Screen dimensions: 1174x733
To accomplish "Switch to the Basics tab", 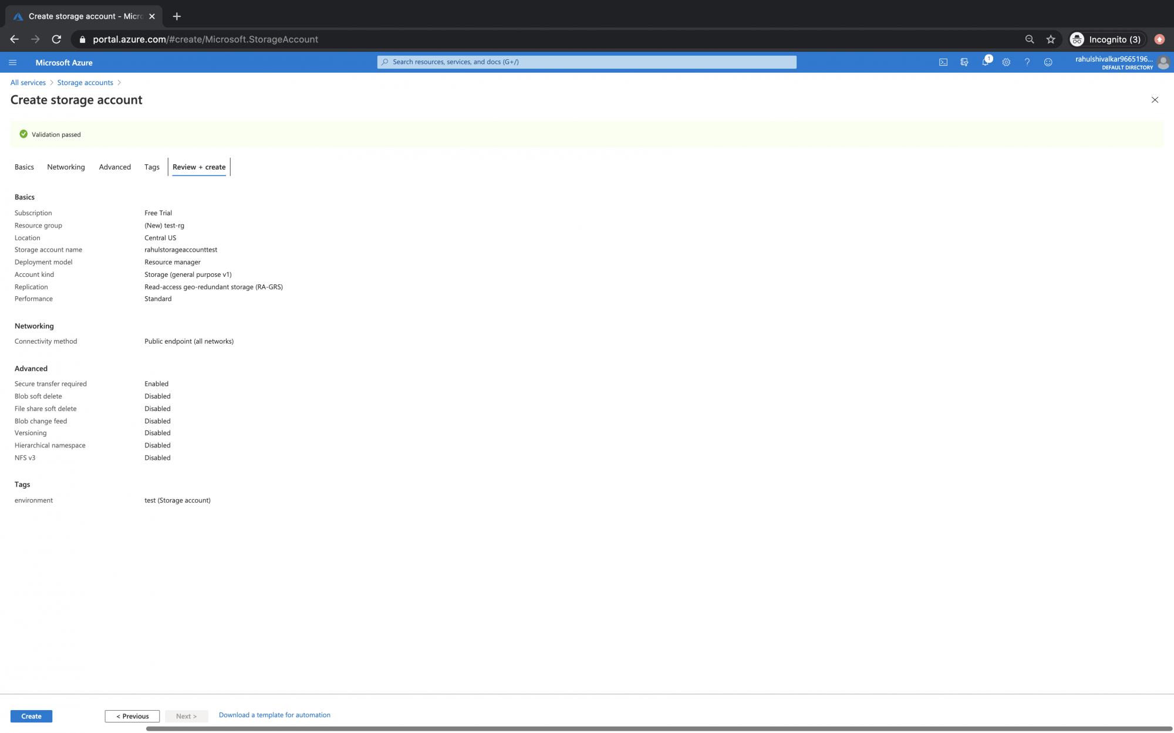I will [x=23, y=167].
